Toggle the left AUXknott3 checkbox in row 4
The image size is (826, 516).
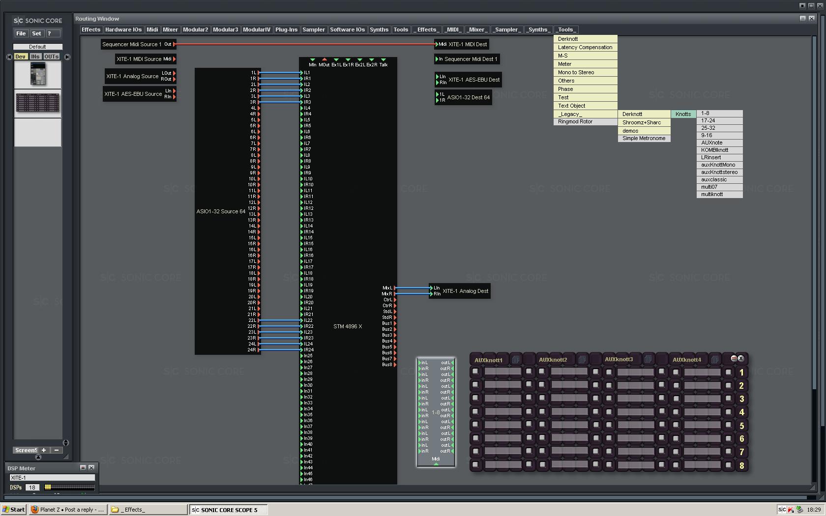click(609, 412)
